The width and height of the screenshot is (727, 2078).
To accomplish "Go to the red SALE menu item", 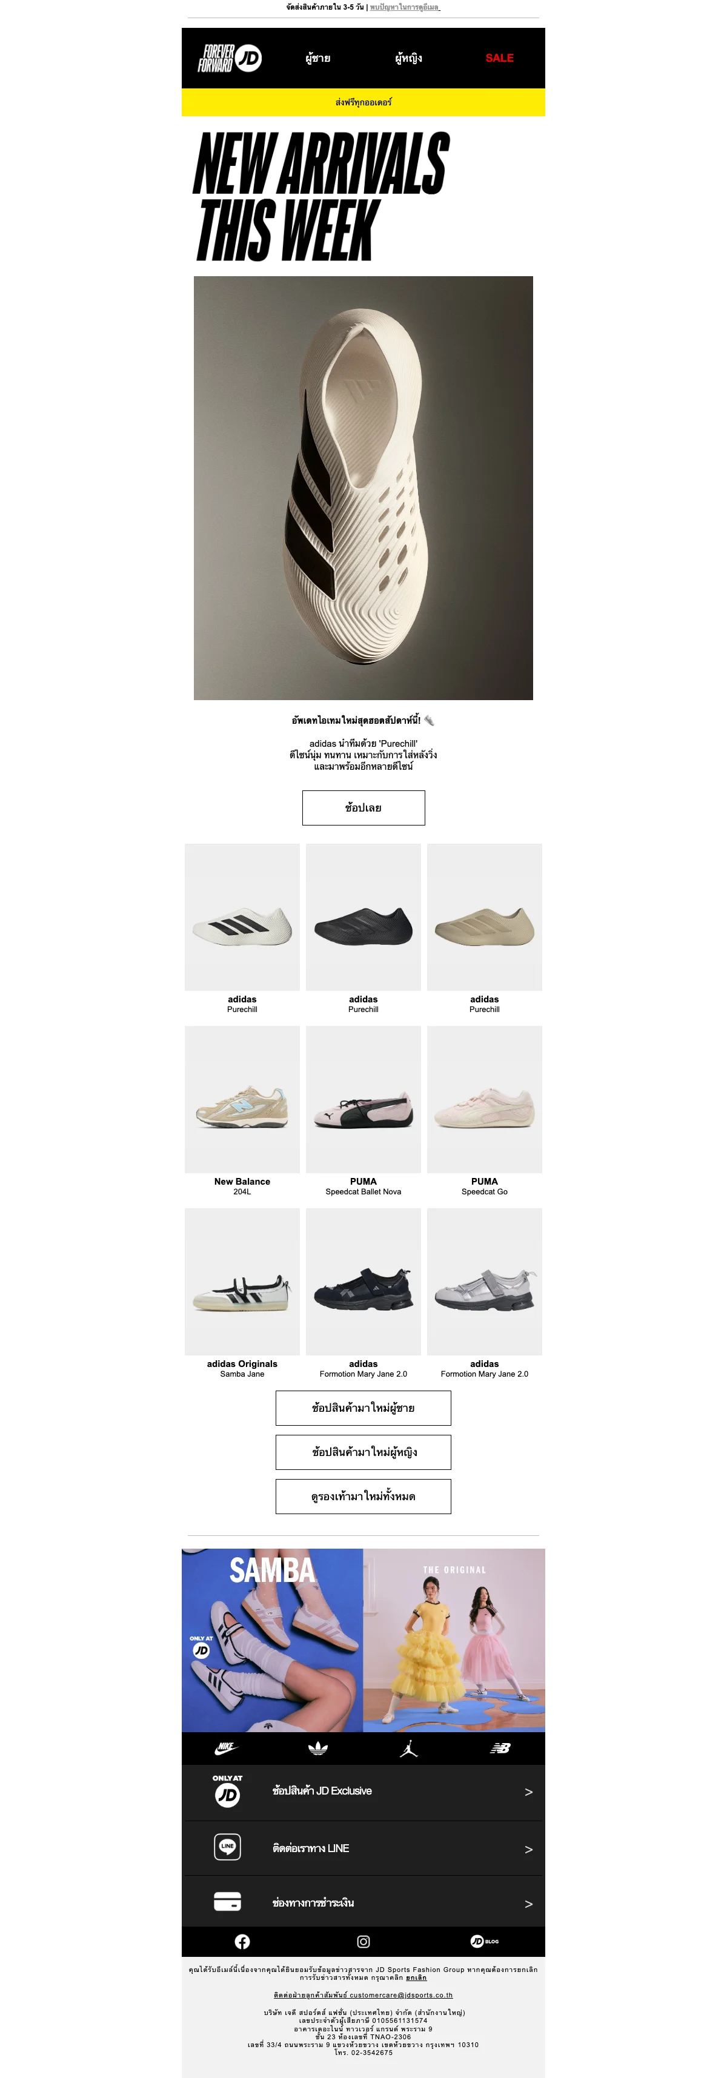I will click(x=499, y=58).
